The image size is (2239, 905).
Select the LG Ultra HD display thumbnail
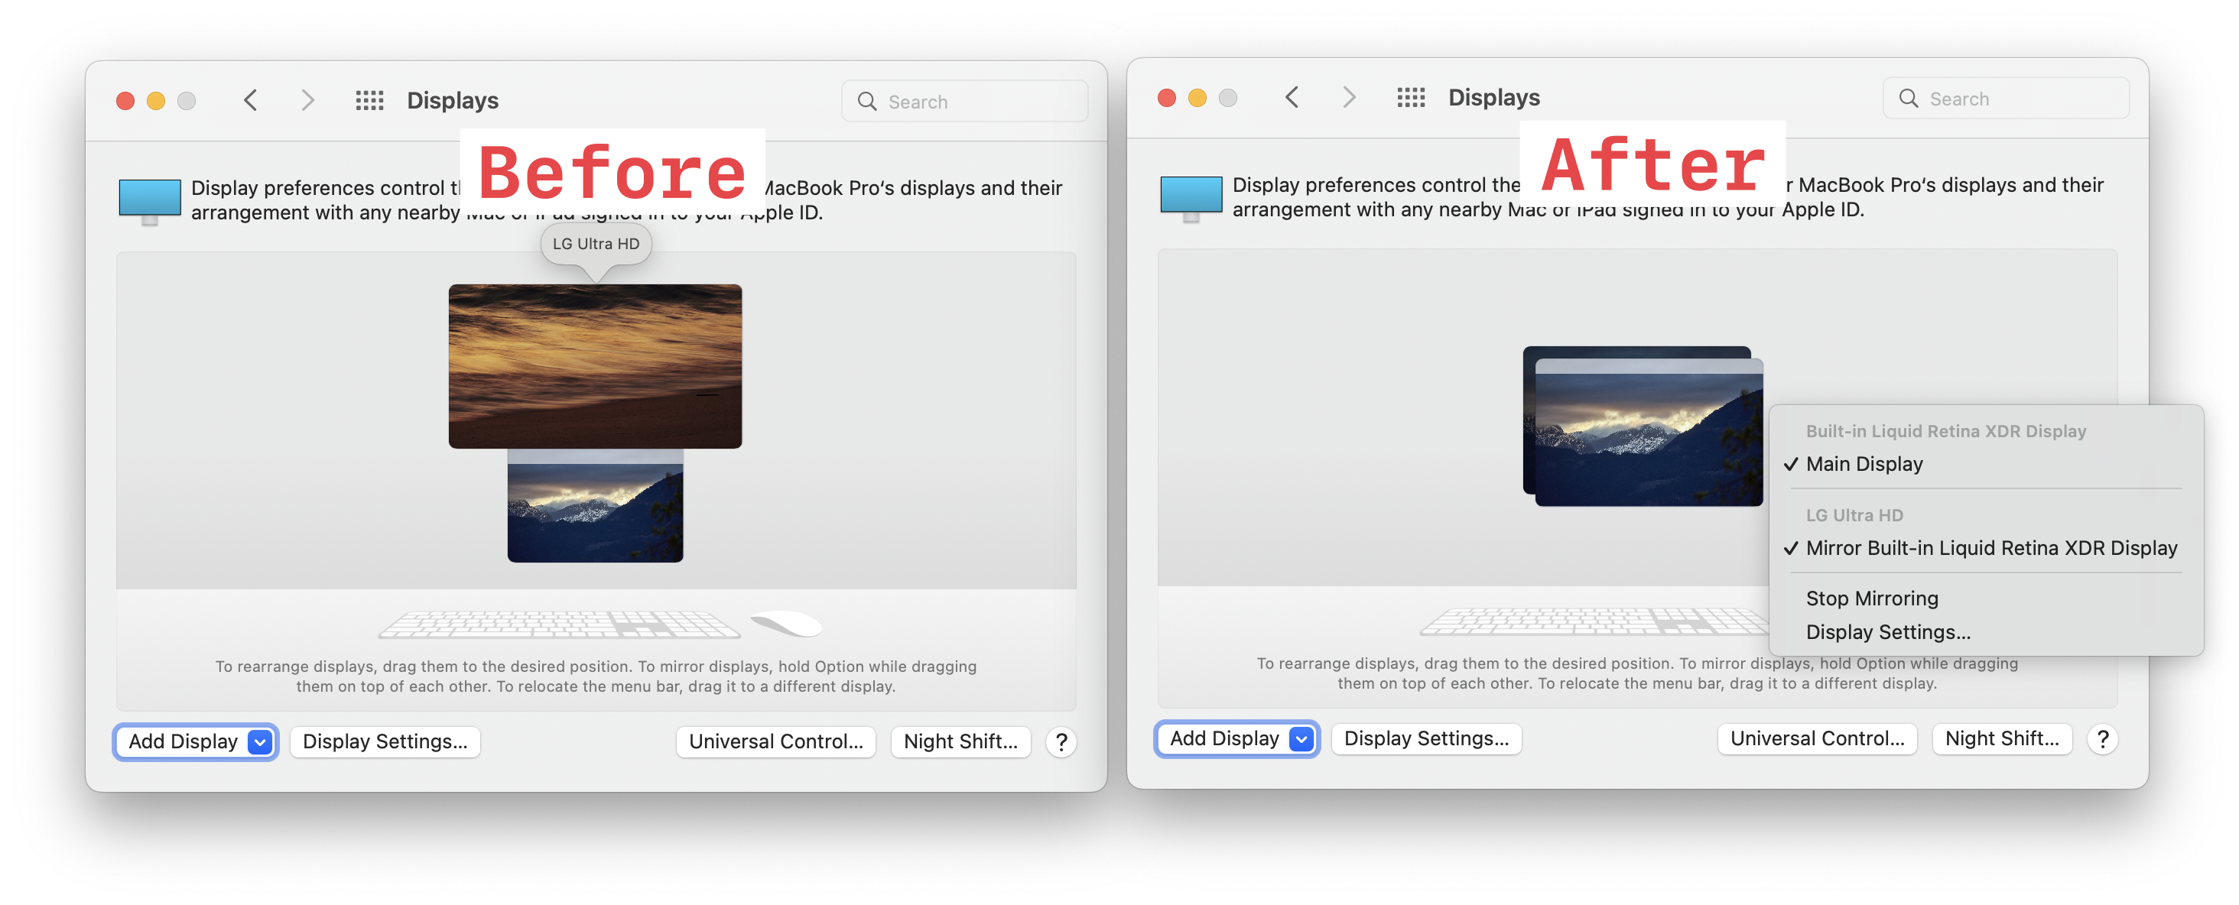tap(596, 365)
